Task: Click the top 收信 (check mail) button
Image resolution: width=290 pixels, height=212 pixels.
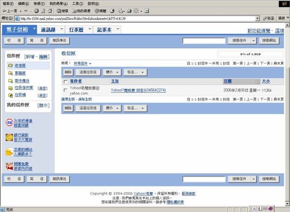Action: coord(14,40)
